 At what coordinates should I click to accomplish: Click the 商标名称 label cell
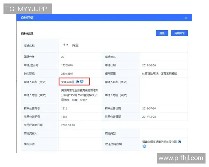tap(40, 46)
